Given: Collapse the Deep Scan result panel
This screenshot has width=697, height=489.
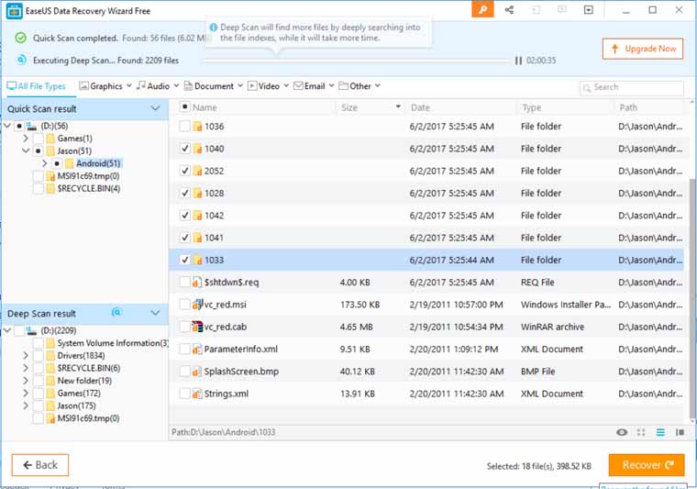Looking at the screenshot, I should [x=155, y=313].
